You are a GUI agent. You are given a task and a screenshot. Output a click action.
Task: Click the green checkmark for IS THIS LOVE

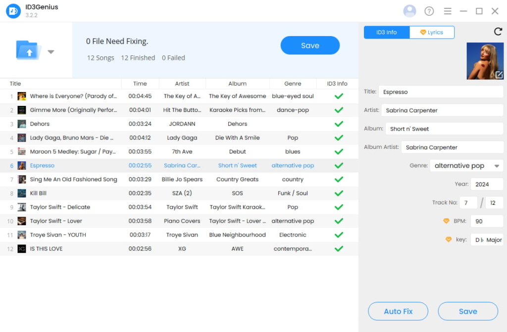339,249
